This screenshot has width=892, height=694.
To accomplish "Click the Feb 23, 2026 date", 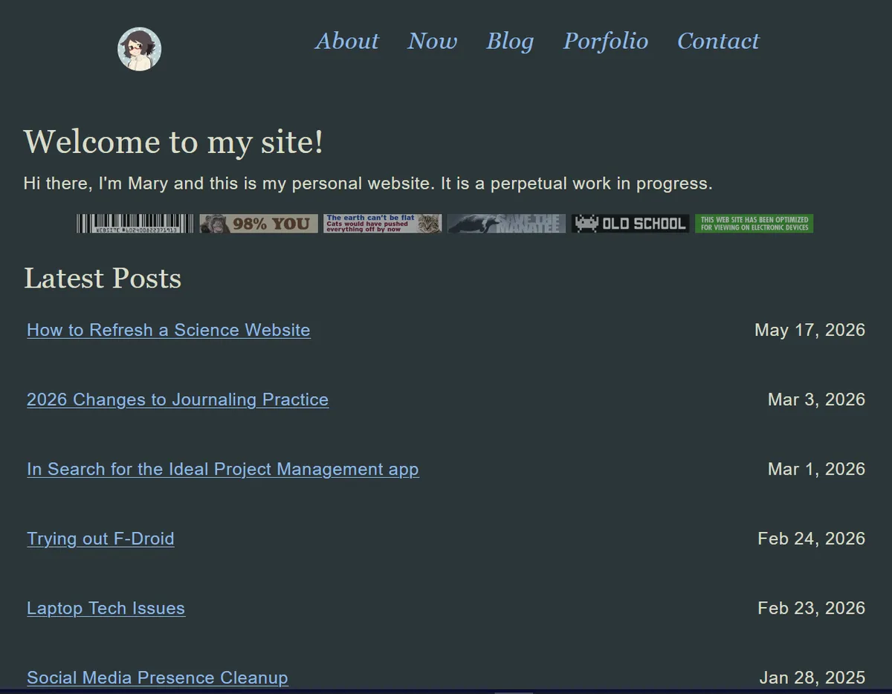I will coord(812,608).
